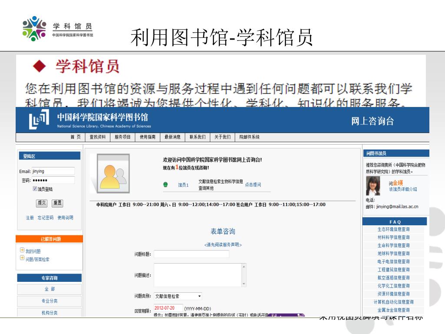Select 机构分类 under 专家咨询
This screenshot has width=445, height=334.
50,312
